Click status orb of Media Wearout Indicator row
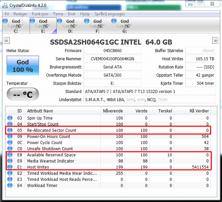Viewport: 222px width, 202px height. 10,161
